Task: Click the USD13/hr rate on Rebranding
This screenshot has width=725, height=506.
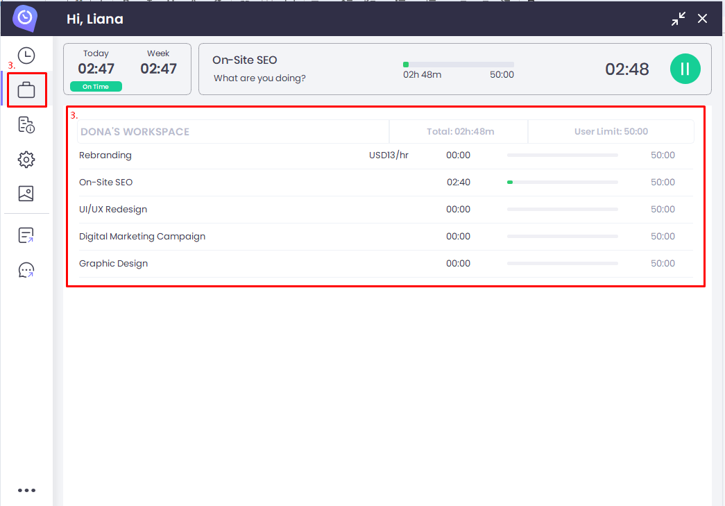Action: tap(389, 155)
